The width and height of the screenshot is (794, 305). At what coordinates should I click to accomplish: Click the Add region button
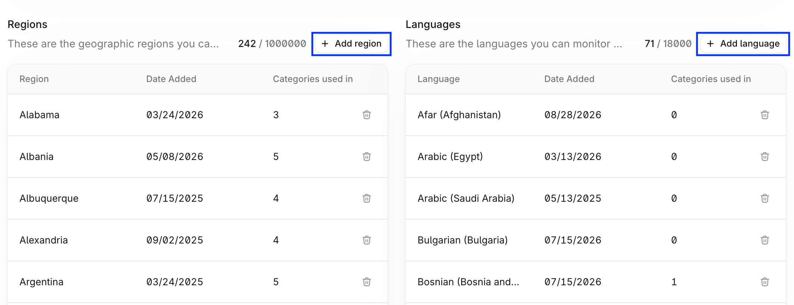351,44
